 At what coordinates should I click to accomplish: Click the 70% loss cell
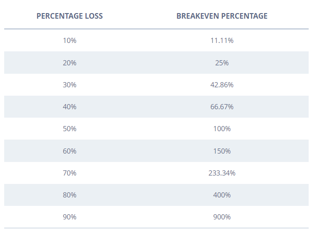point(70,173)
